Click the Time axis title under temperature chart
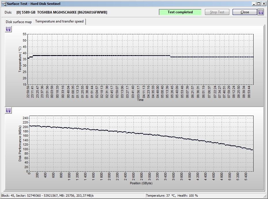This screenshot has height=199, width=268. pyautogui.click(x=140, y=100)
